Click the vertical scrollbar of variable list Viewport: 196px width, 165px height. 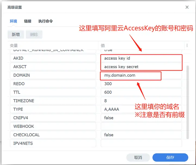188,102
